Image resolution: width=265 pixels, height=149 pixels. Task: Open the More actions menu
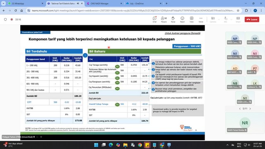point(201,19)
